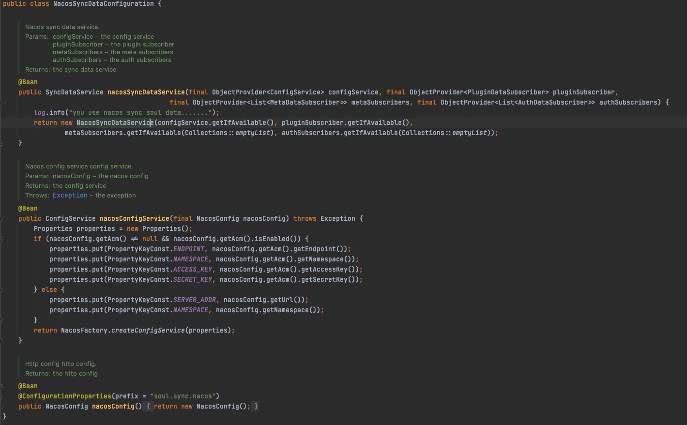Click getUrl() on the SERVER_ADDR line

pyautogui.click(x=288, y=300)
